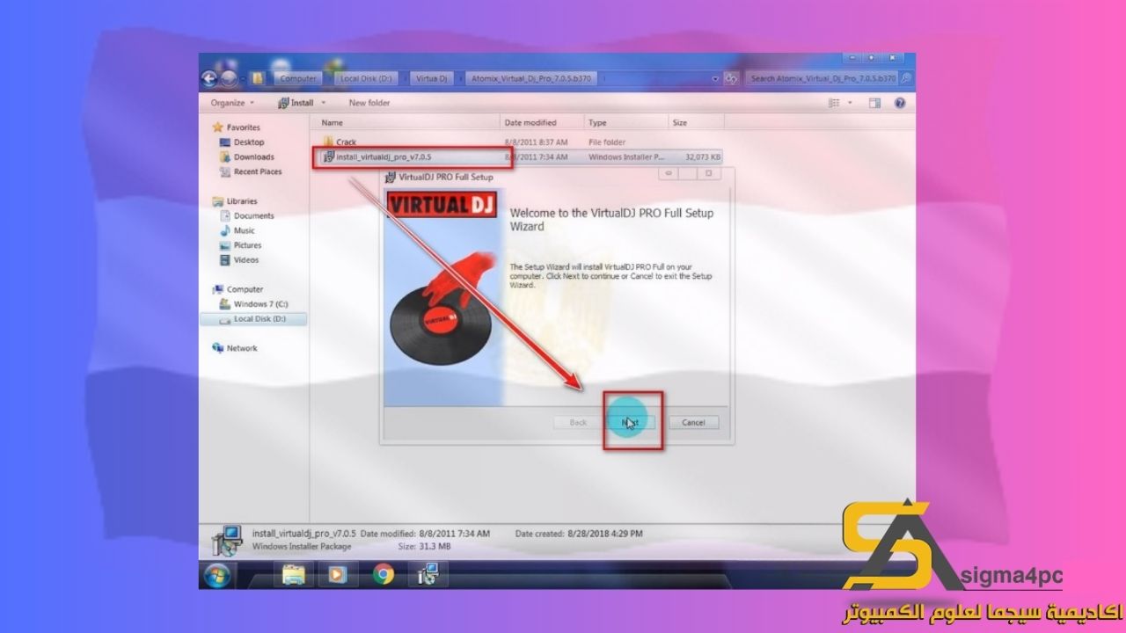Open Windows Media Player from the taskbar
Screen dimensions: 1126x633
(x=338, y=575)
